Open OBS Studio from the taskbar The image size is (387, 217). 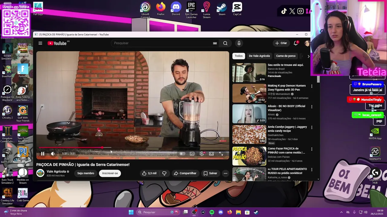194,212
